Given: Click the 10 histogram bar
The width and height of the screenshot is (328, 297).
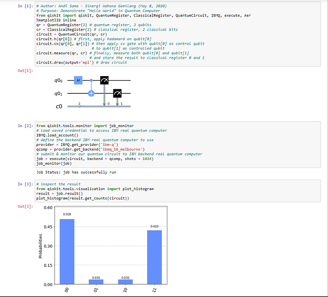Looking at the screenshot, I should 125,282.
